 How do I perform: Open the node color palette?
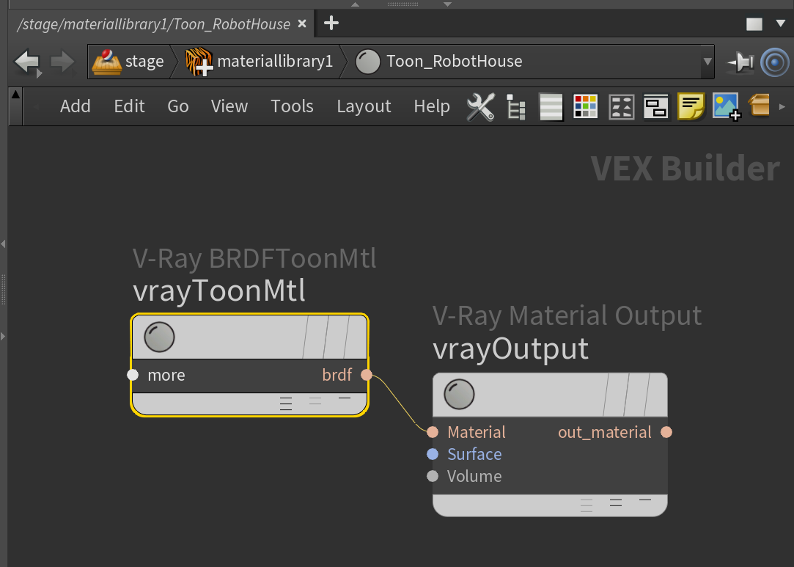[x=585, y=107]
